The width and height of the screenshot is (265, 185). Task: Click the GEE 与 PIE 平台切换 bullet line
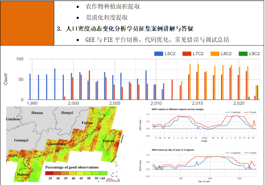pyautogui.click(x=157, y=40)
